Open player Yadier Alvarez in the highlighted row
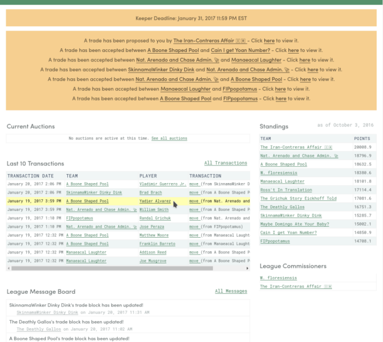The height and width of the screenshot is (342, 383). tap(155, 201)
